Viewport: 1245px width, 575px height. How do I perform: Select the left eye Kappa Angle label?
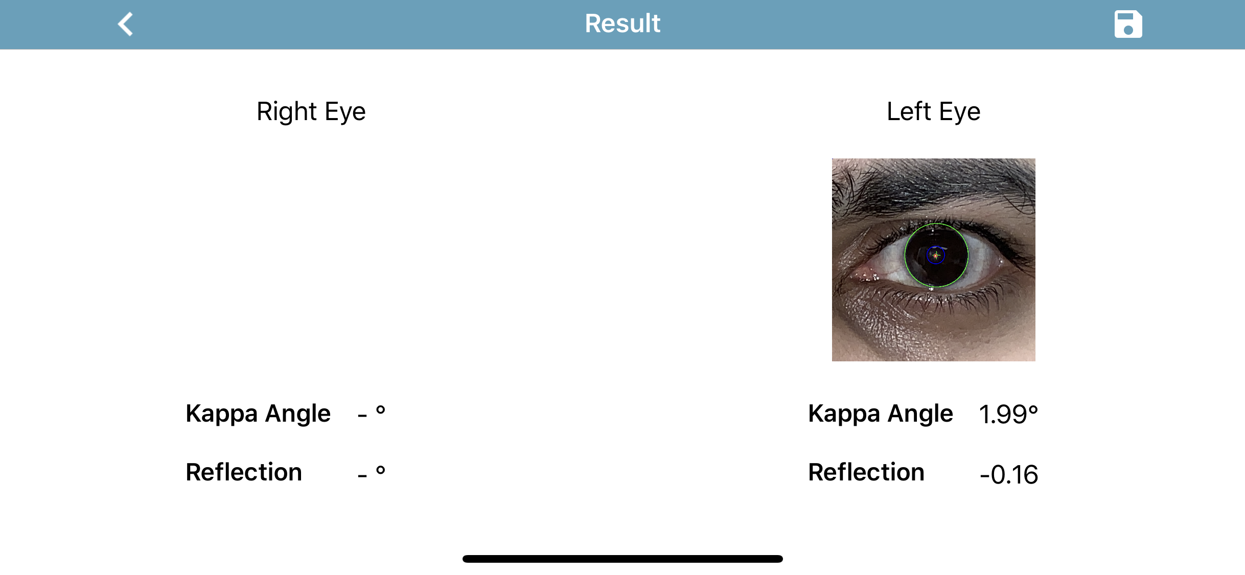(880, 413)
